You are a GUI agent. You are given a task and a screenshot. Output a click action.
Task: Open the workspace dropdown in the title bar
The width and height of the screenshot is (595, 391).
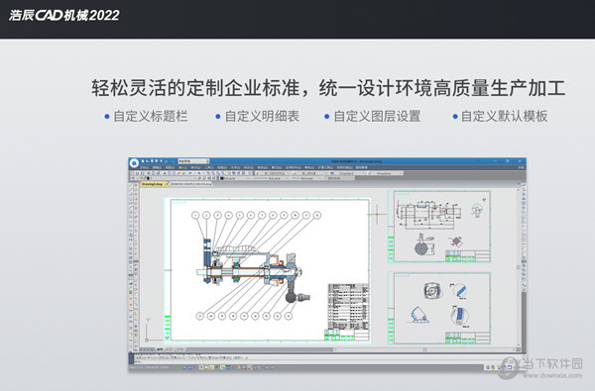coord(194,161)
